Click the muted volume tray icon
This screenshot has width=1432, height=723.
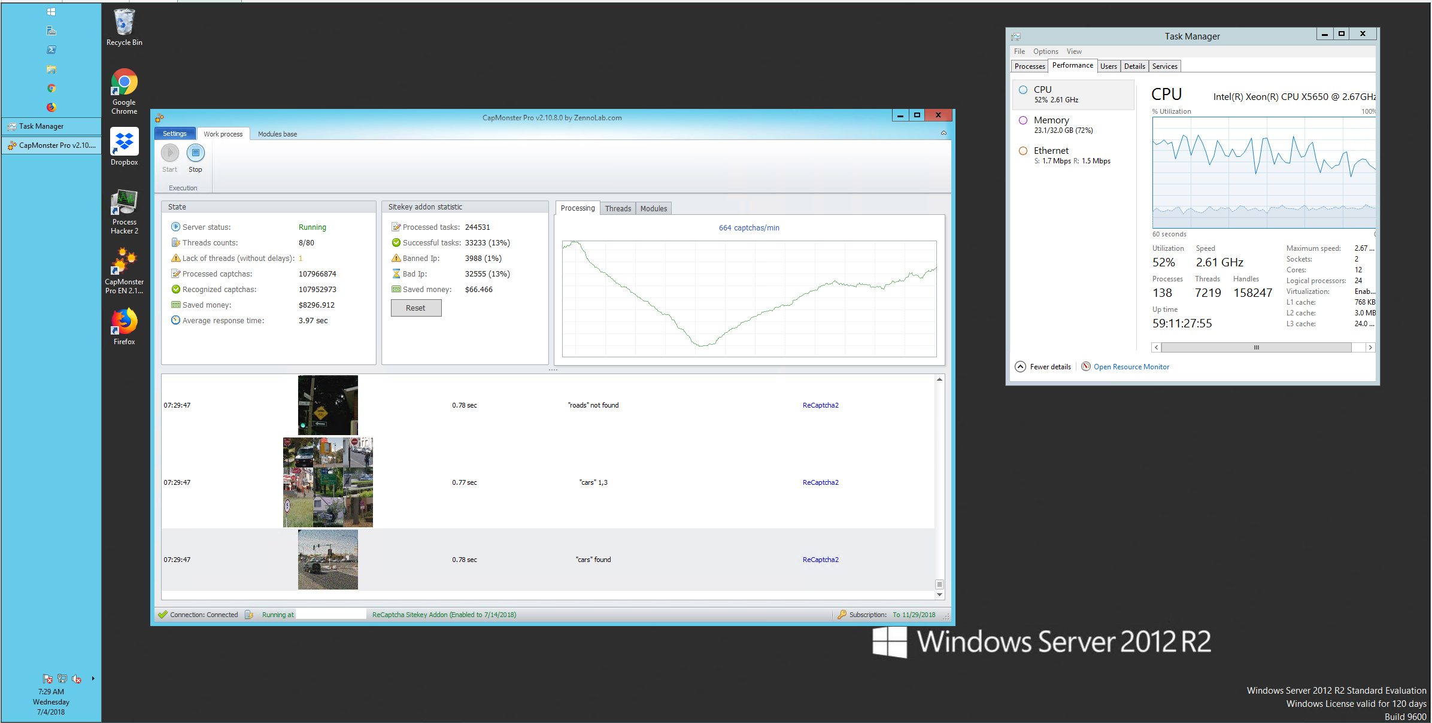77,679
